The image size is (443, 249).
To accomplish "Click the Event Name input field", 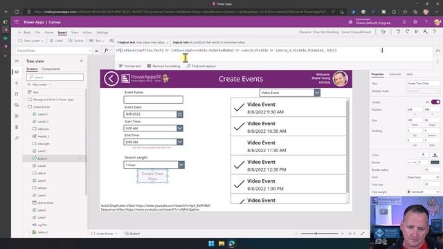I will pos(153,100).
